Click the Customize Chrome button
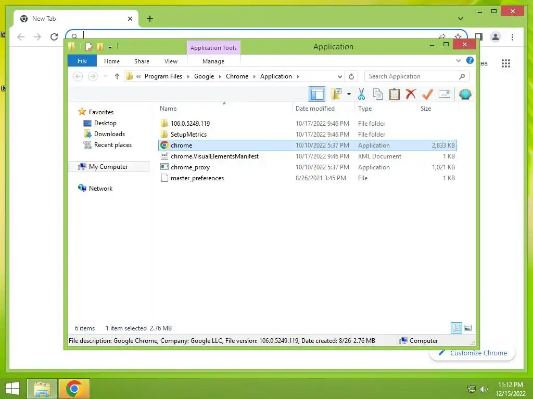Screen dimensions: 533x399 pyautogui.click(x=473, y=353)
